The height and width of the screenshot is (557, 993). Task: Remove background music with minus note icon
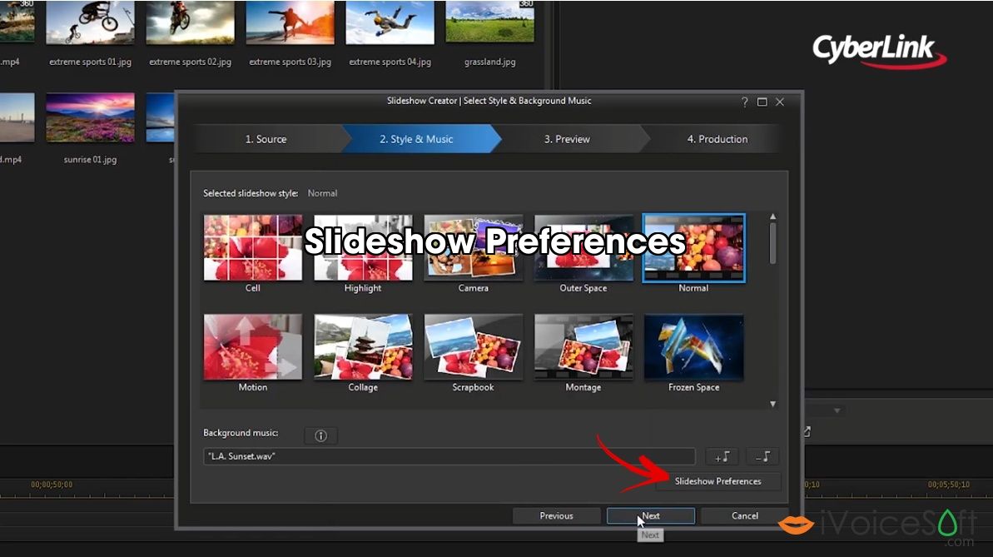762,456
